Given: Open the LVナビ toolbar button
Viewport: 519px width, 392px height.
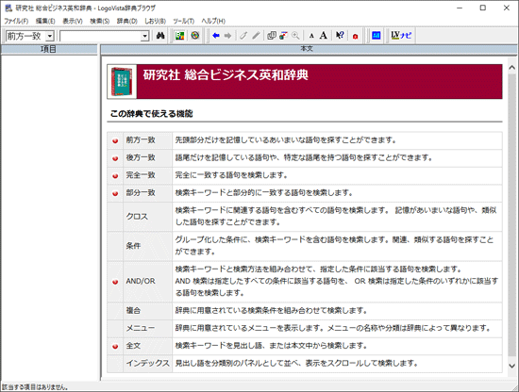Looking at the screenshot, I should coord(401,36).
